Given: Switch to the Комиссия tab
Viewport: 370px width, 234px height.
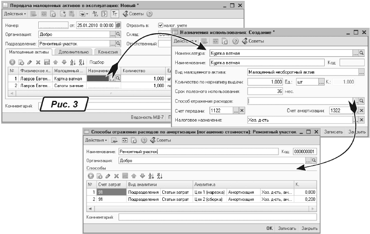Looking at the screenshot, I should click(x=108, y=52).
